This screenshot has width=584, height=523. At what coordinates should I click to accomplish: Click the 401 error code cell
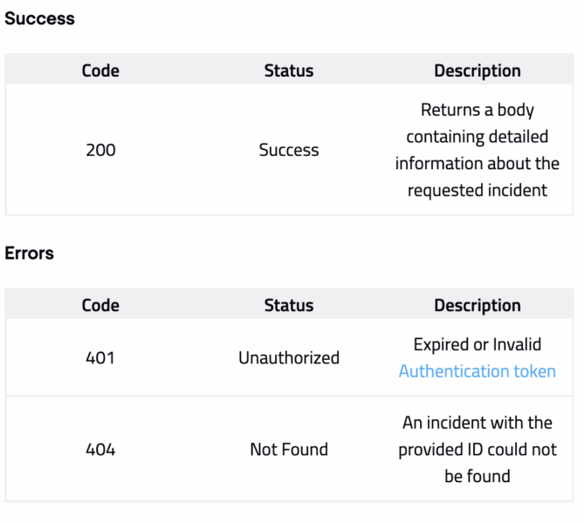coord(100,357)
